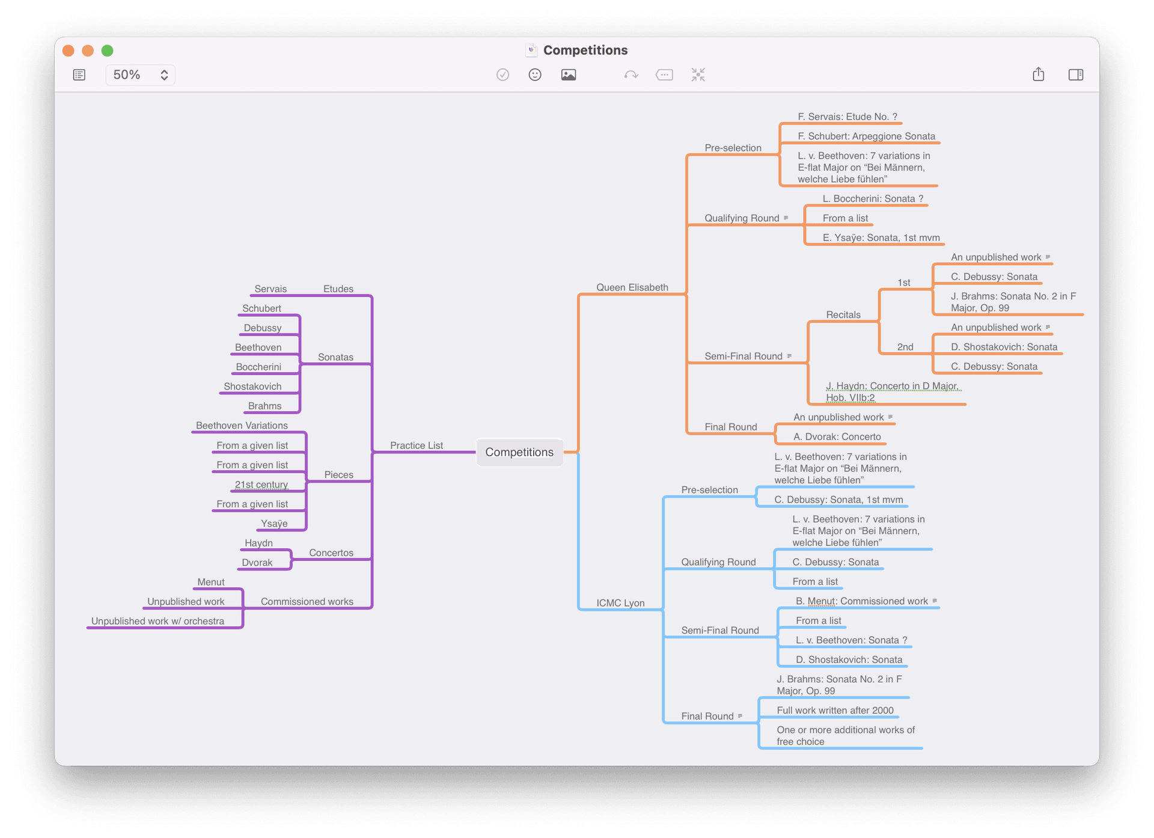Toggle the inspector panel on the right
The height and width of the screenshot is (838, 1154).
1076,75
